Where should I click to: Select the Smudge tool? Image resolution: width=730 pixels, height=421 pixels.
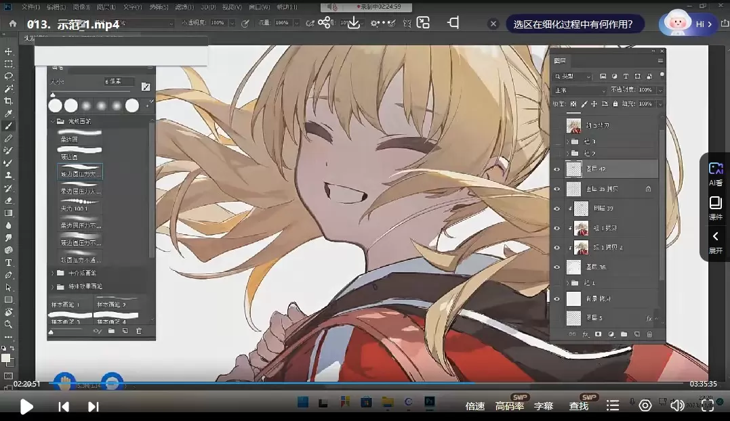[8, 238]
